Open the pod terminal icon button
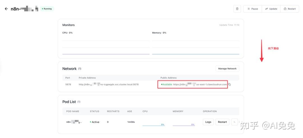This screenshot has height=138, width=303. pos(235,122)
